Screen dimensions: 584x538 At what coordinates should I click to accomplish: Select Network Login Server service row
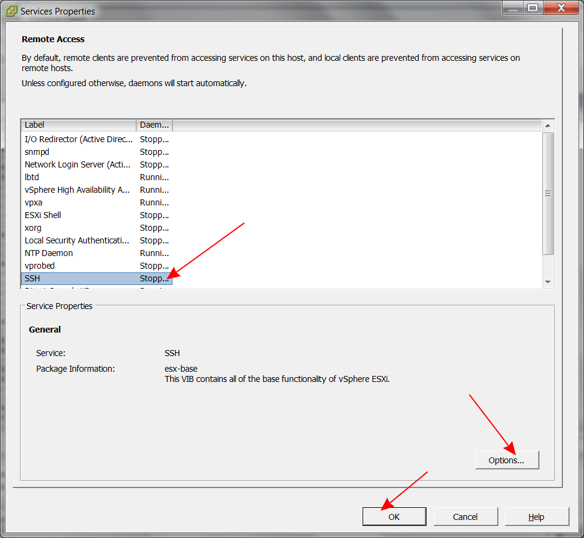(x=77, y=164)
